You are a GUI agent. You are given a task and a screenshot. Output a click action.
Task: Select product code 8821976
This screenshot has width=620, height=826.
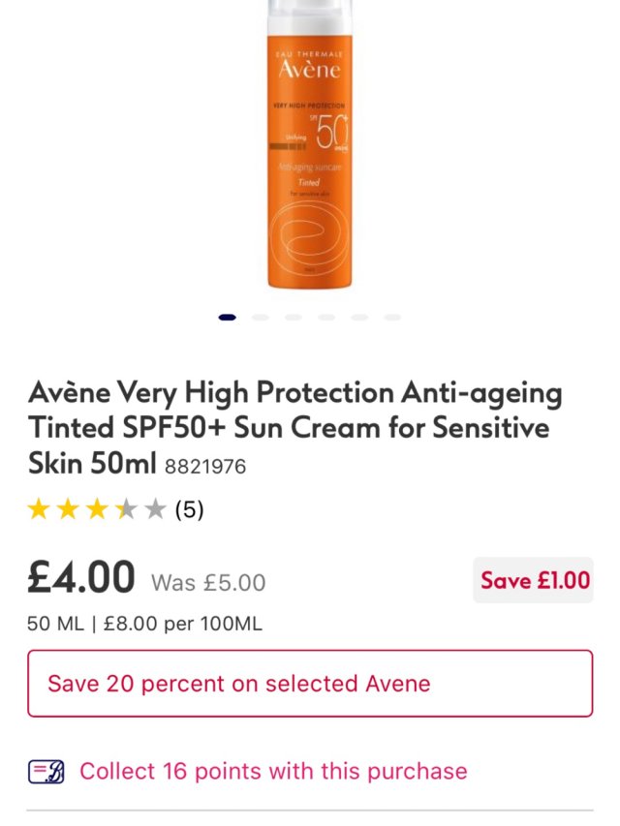pyautogui.click(x=205, y=467)
